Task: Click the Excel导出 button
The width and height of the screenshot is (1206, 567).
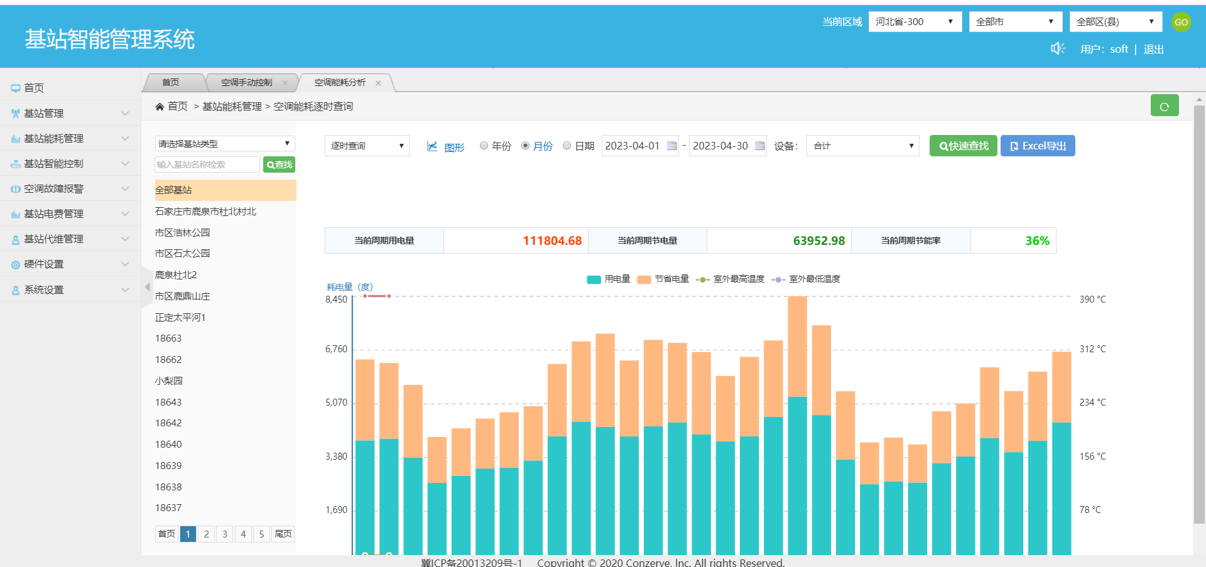Action: pyautogui.click(x=1038, y=146)
